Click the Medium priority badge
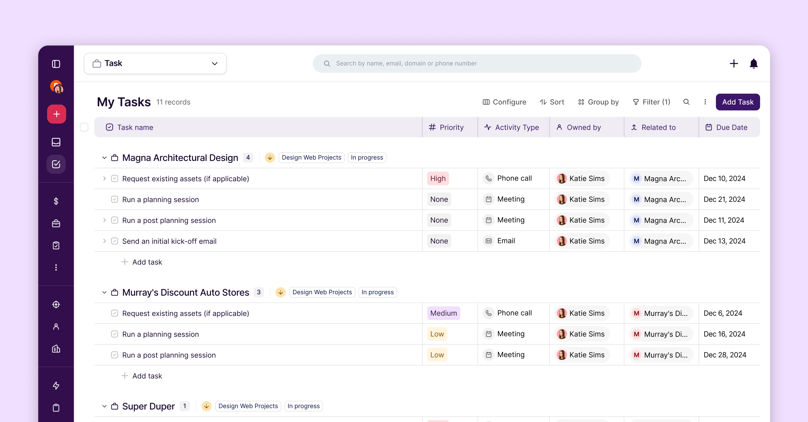 coord(443,313)
